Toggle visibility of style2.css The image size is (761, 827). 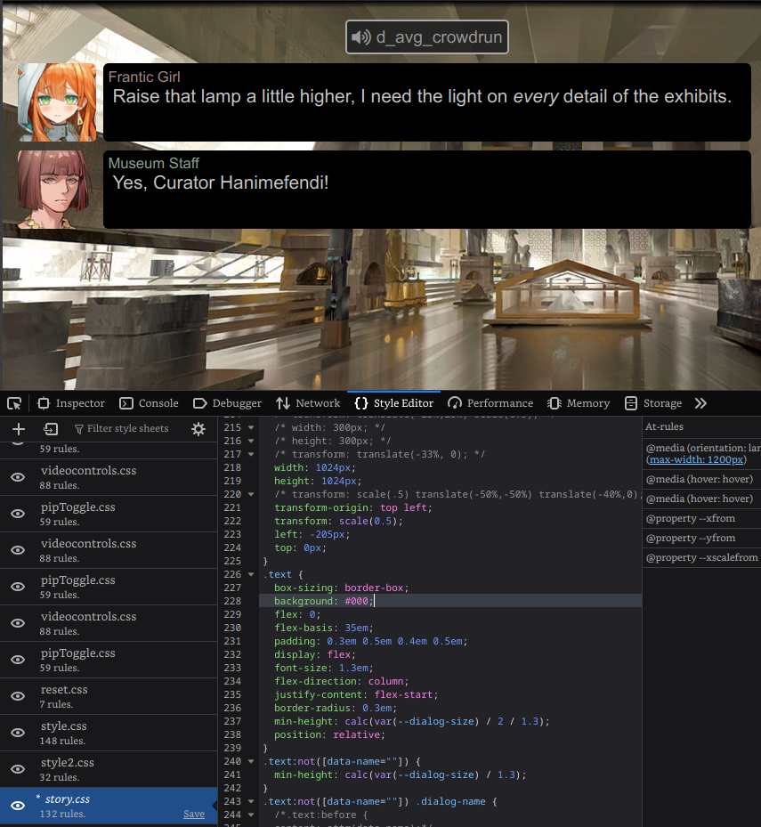pyautogui.click(x=18, y=769)
